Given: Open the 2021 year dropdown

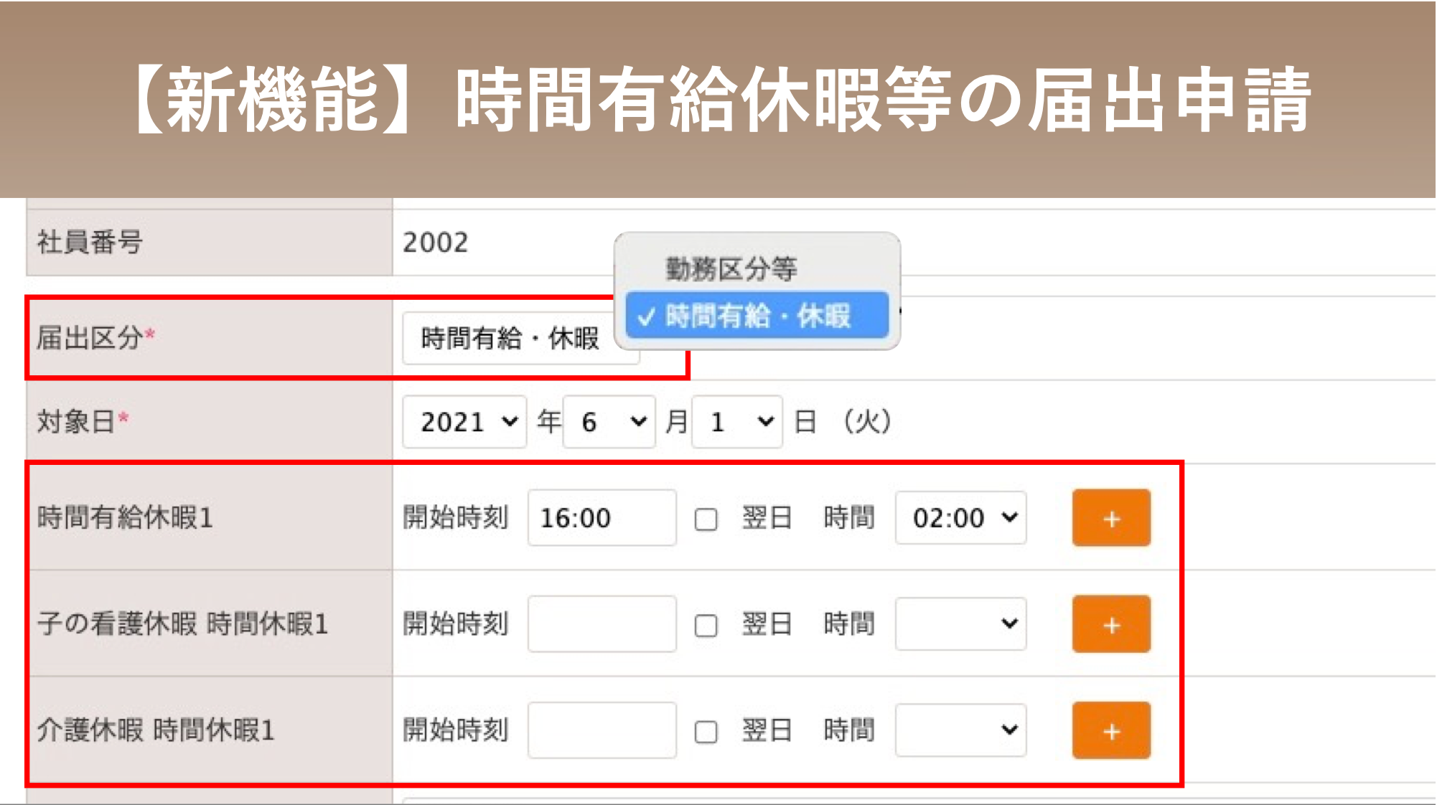Looking at the screenshot, I should click(464, 422).
